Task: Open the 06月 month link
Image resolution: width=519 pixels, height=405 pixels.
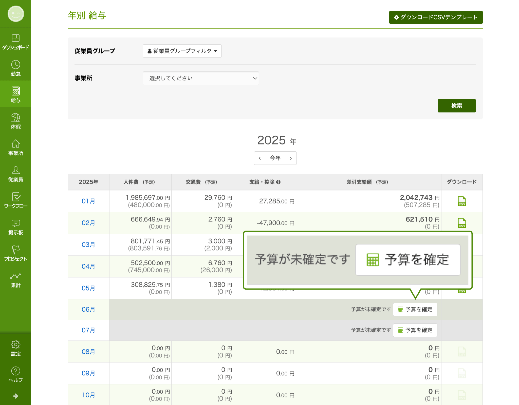Action: 88,310
